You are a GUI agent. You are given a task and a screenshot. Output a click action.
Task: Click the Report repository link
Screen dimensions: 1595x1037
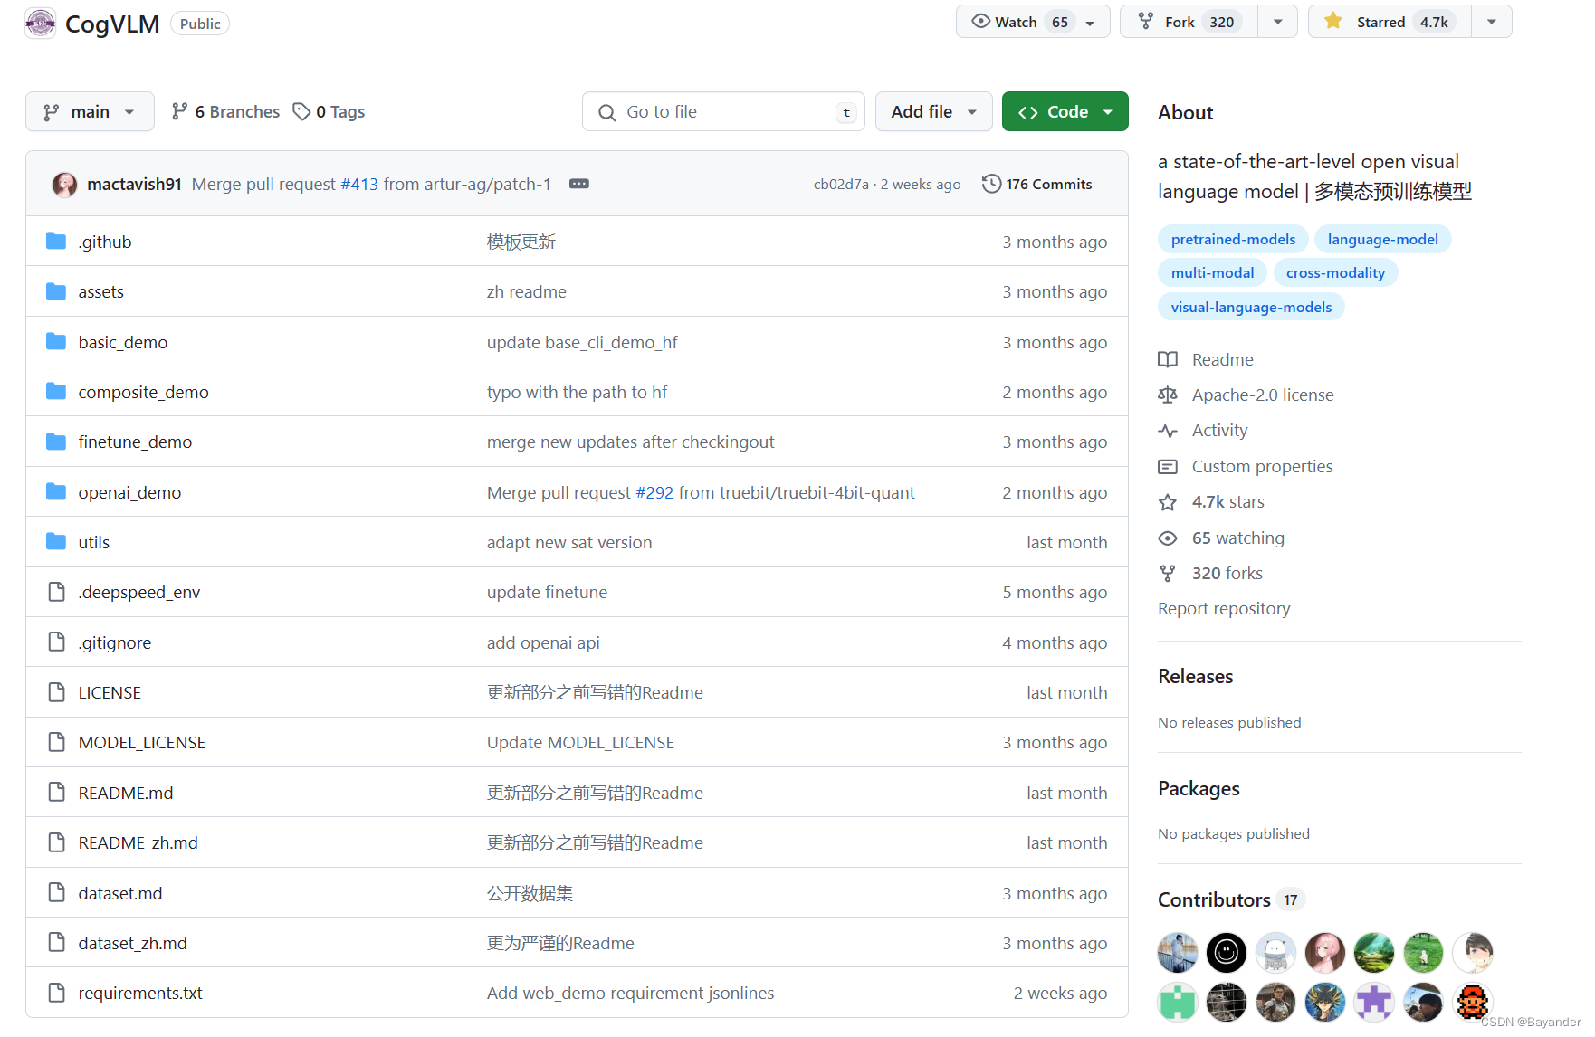pos(1224,608)
